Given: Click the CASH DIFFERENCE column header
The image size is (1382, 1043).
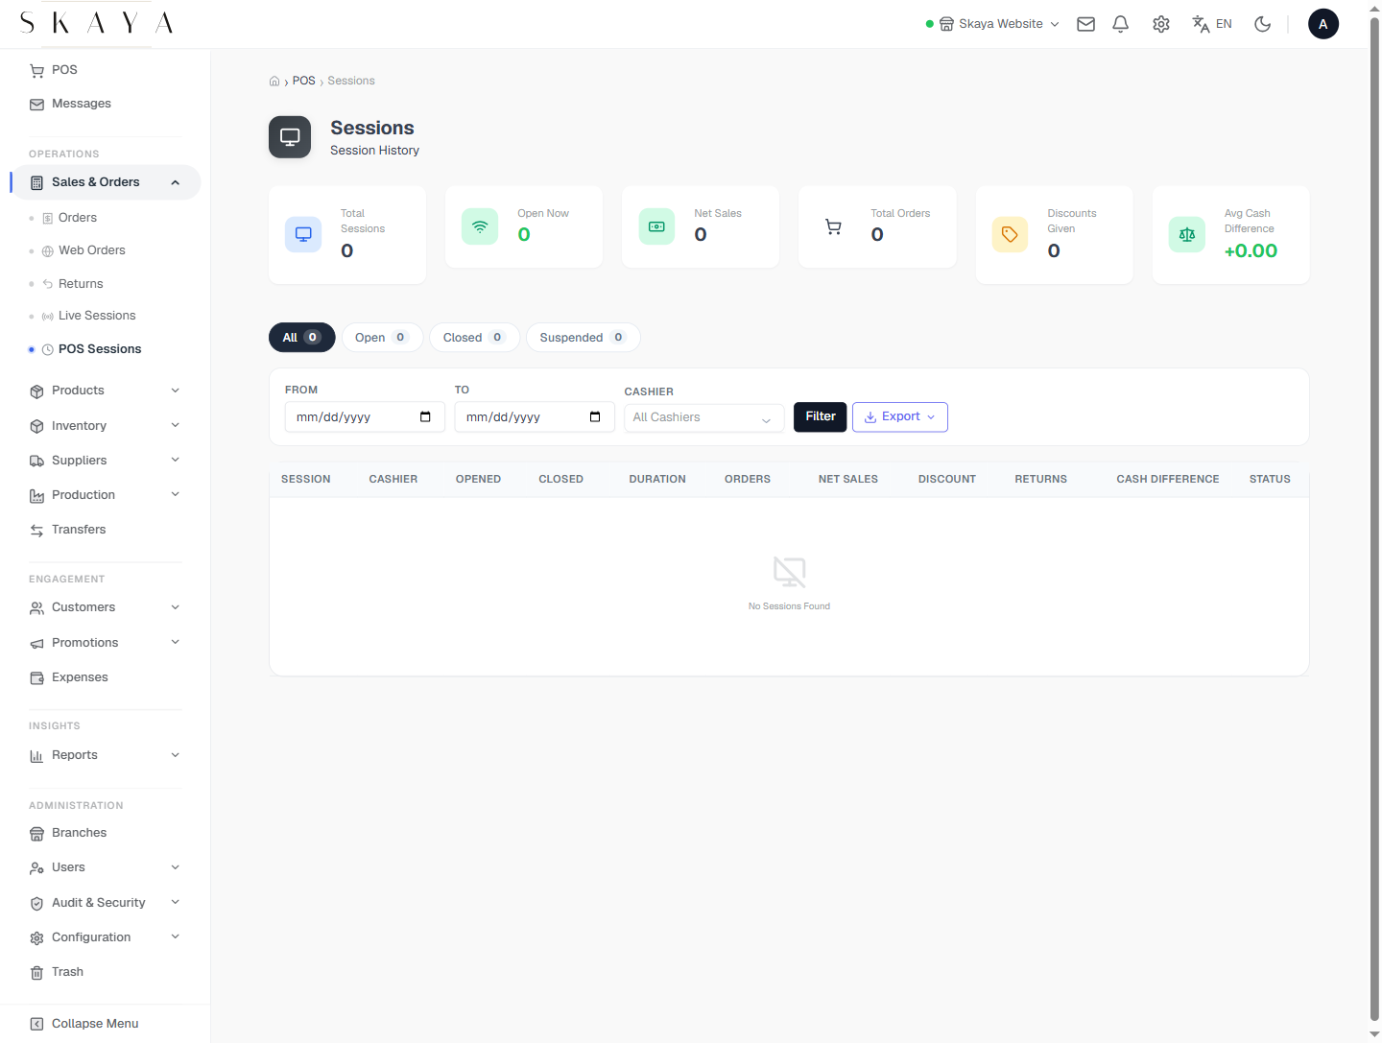Looking at the screenshot, I should 1168,479.
